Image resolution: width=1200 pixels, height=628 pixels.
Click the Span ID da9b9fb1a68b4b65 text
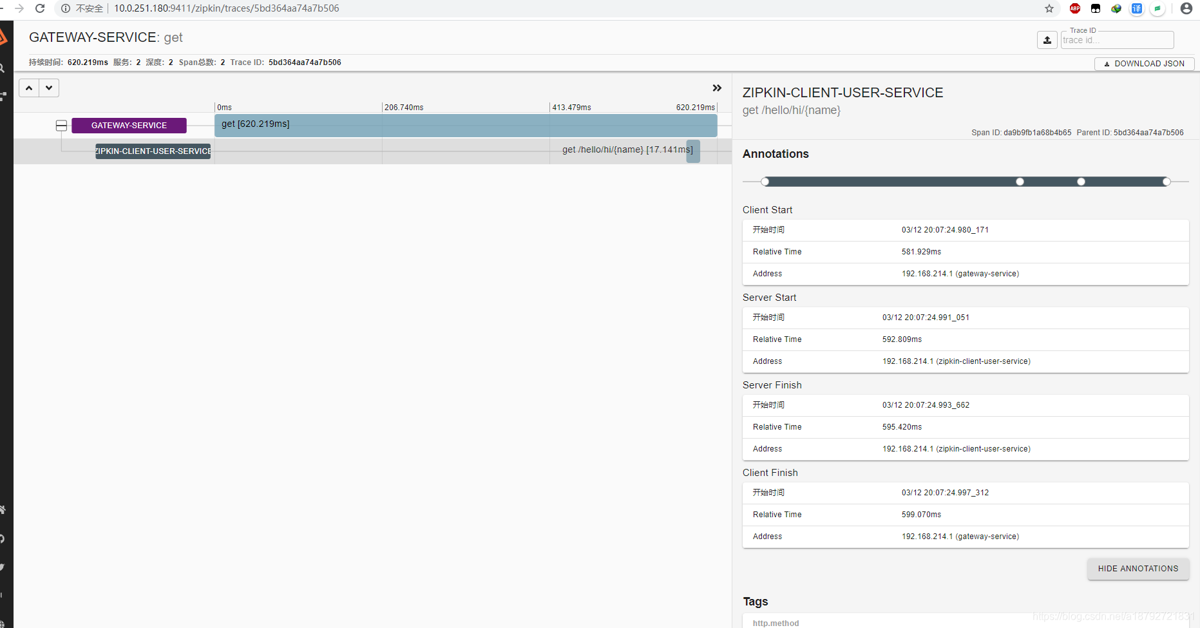coord(1022,133)
